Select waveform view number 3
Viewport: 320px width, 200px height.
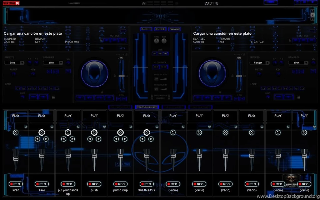(312, 19)
